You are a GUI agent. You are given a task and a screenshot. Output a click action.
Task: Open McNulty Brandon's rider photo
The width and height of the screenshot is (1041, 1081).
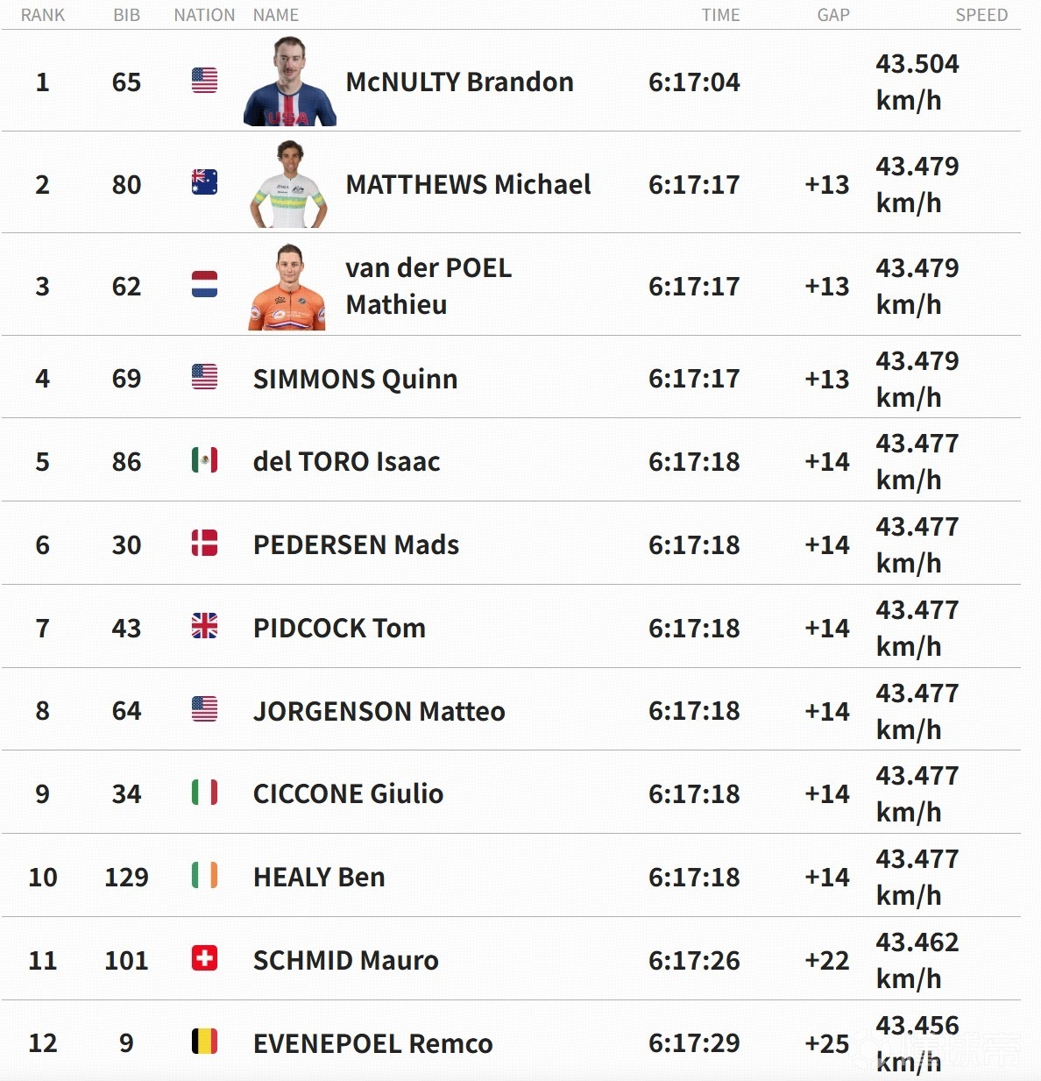click(289, 81)
